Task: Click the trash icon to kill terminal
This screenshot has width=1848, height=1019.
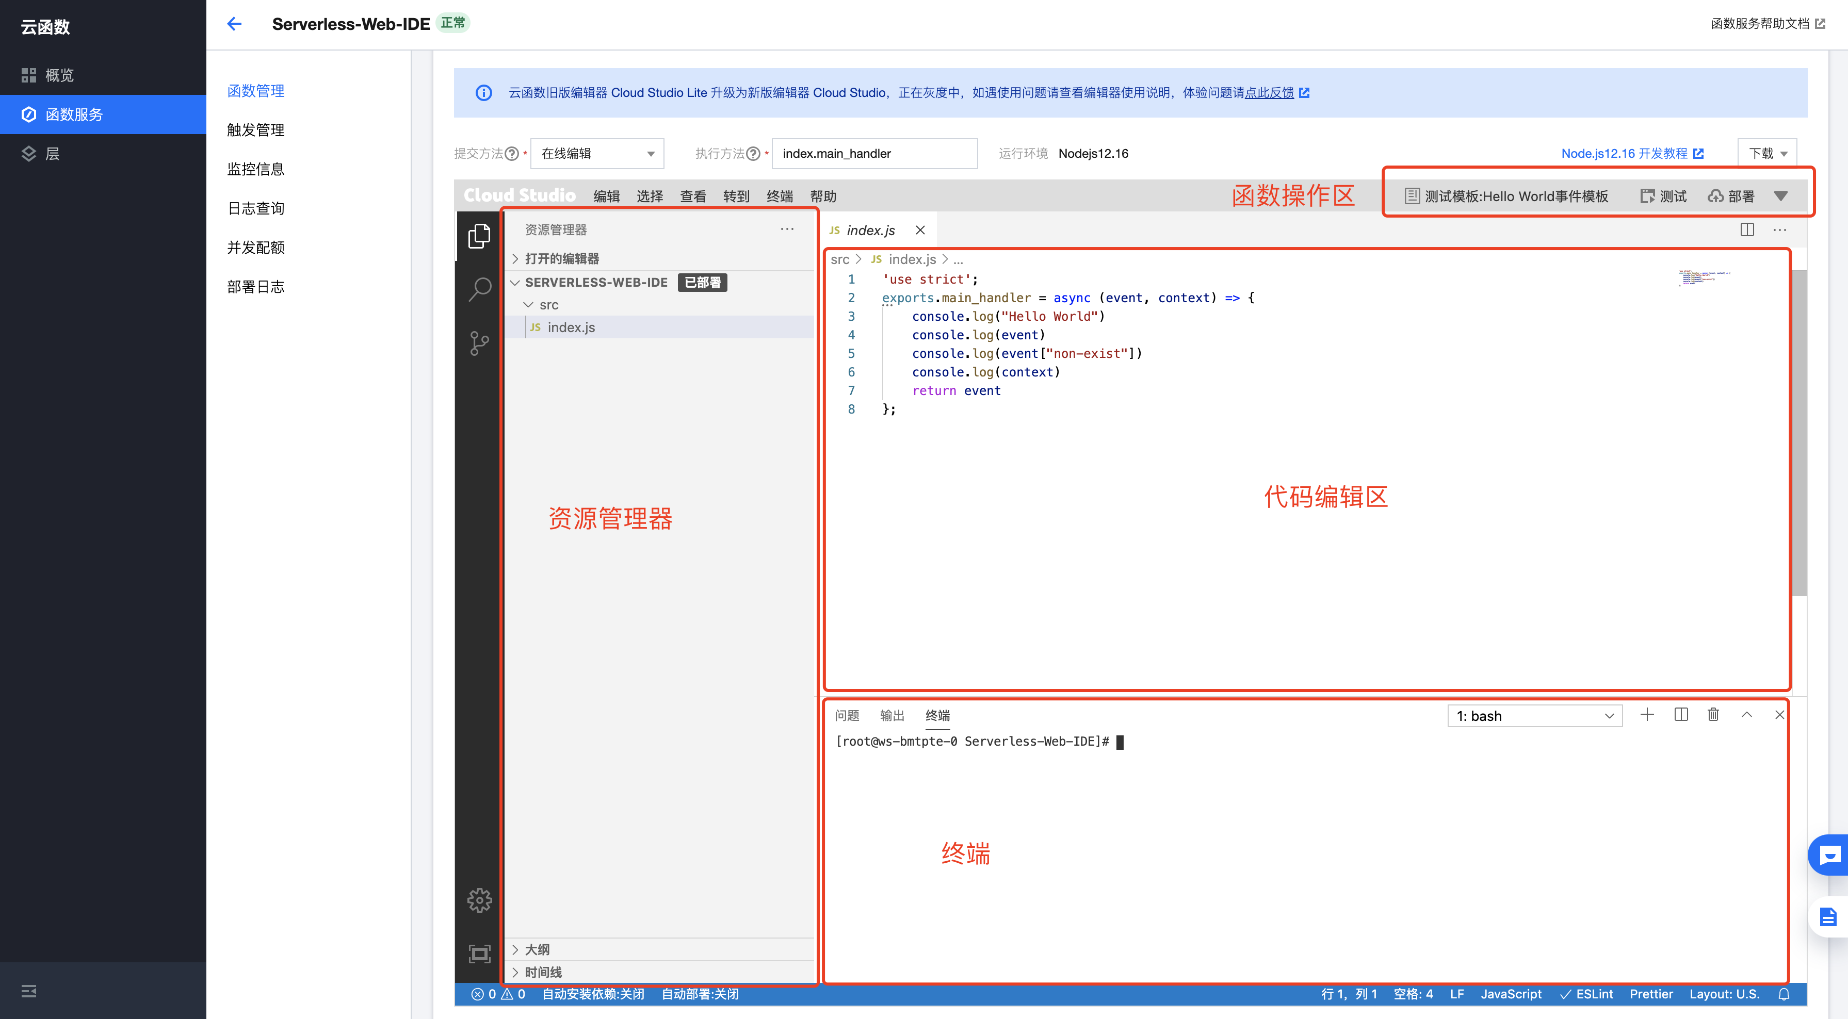Action: pos(1713,714)
